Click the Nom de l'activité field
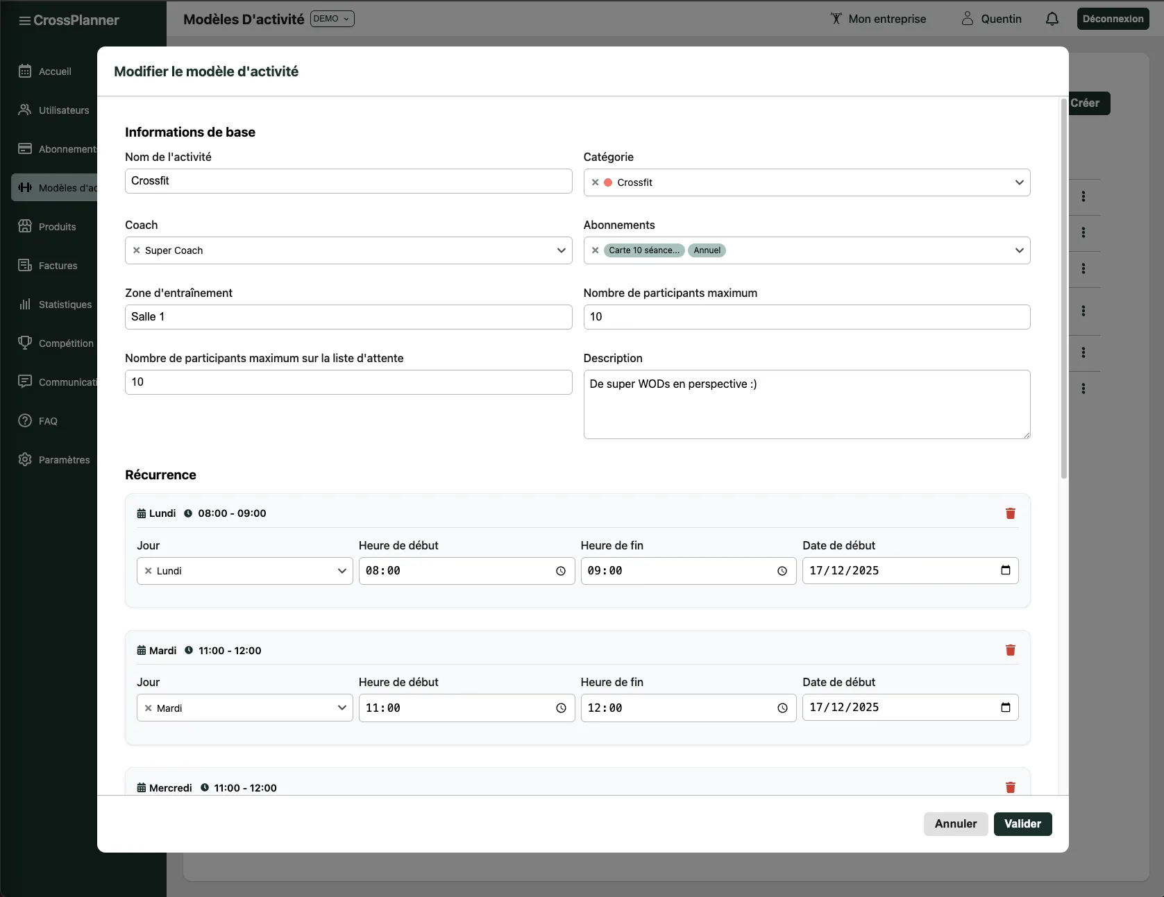This screenshot has height=897, width=1164. (348, 181)
